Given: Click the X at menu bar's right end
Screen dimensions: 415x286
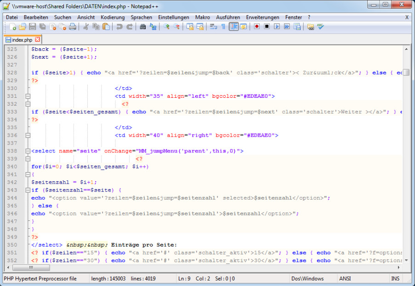Looking at the screenshot, I should [407, 17].
